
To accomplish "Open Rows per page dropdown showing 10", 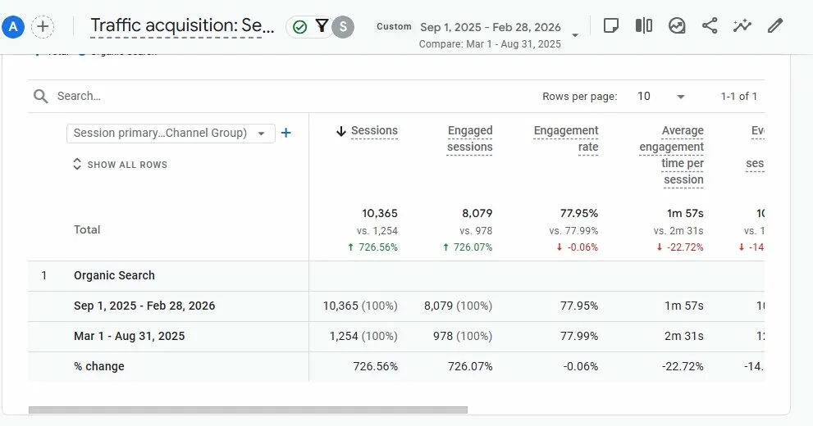I will click(x=661, y=97).
